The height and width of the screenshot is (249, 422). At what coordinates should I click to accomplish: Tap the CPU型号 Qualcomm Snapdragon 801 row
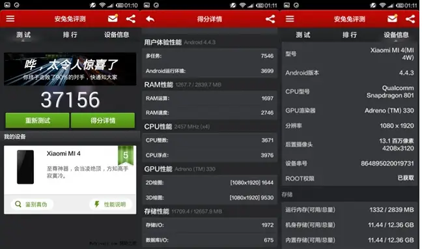[349, 92]
